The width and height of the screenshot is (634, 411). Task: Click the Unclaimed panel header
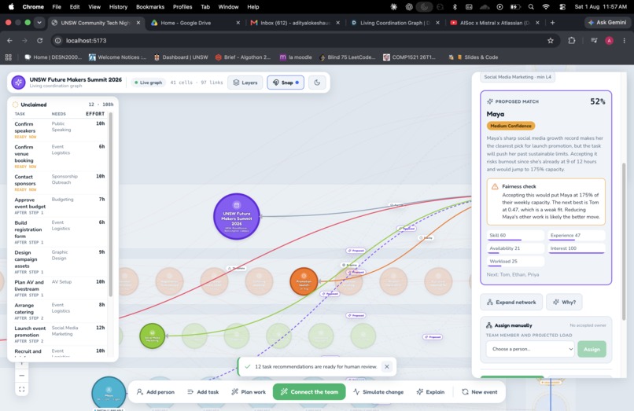coord(63,105)
